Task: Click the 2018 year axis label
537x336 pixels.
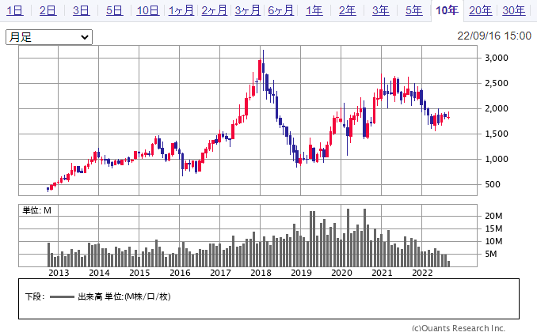Action: click(261, 273)
